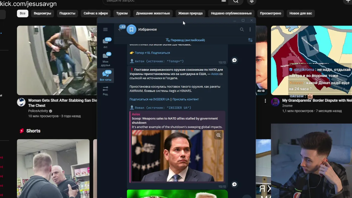
Task: Select the Мои друзья chat folder
Action: tap(106, 60)
